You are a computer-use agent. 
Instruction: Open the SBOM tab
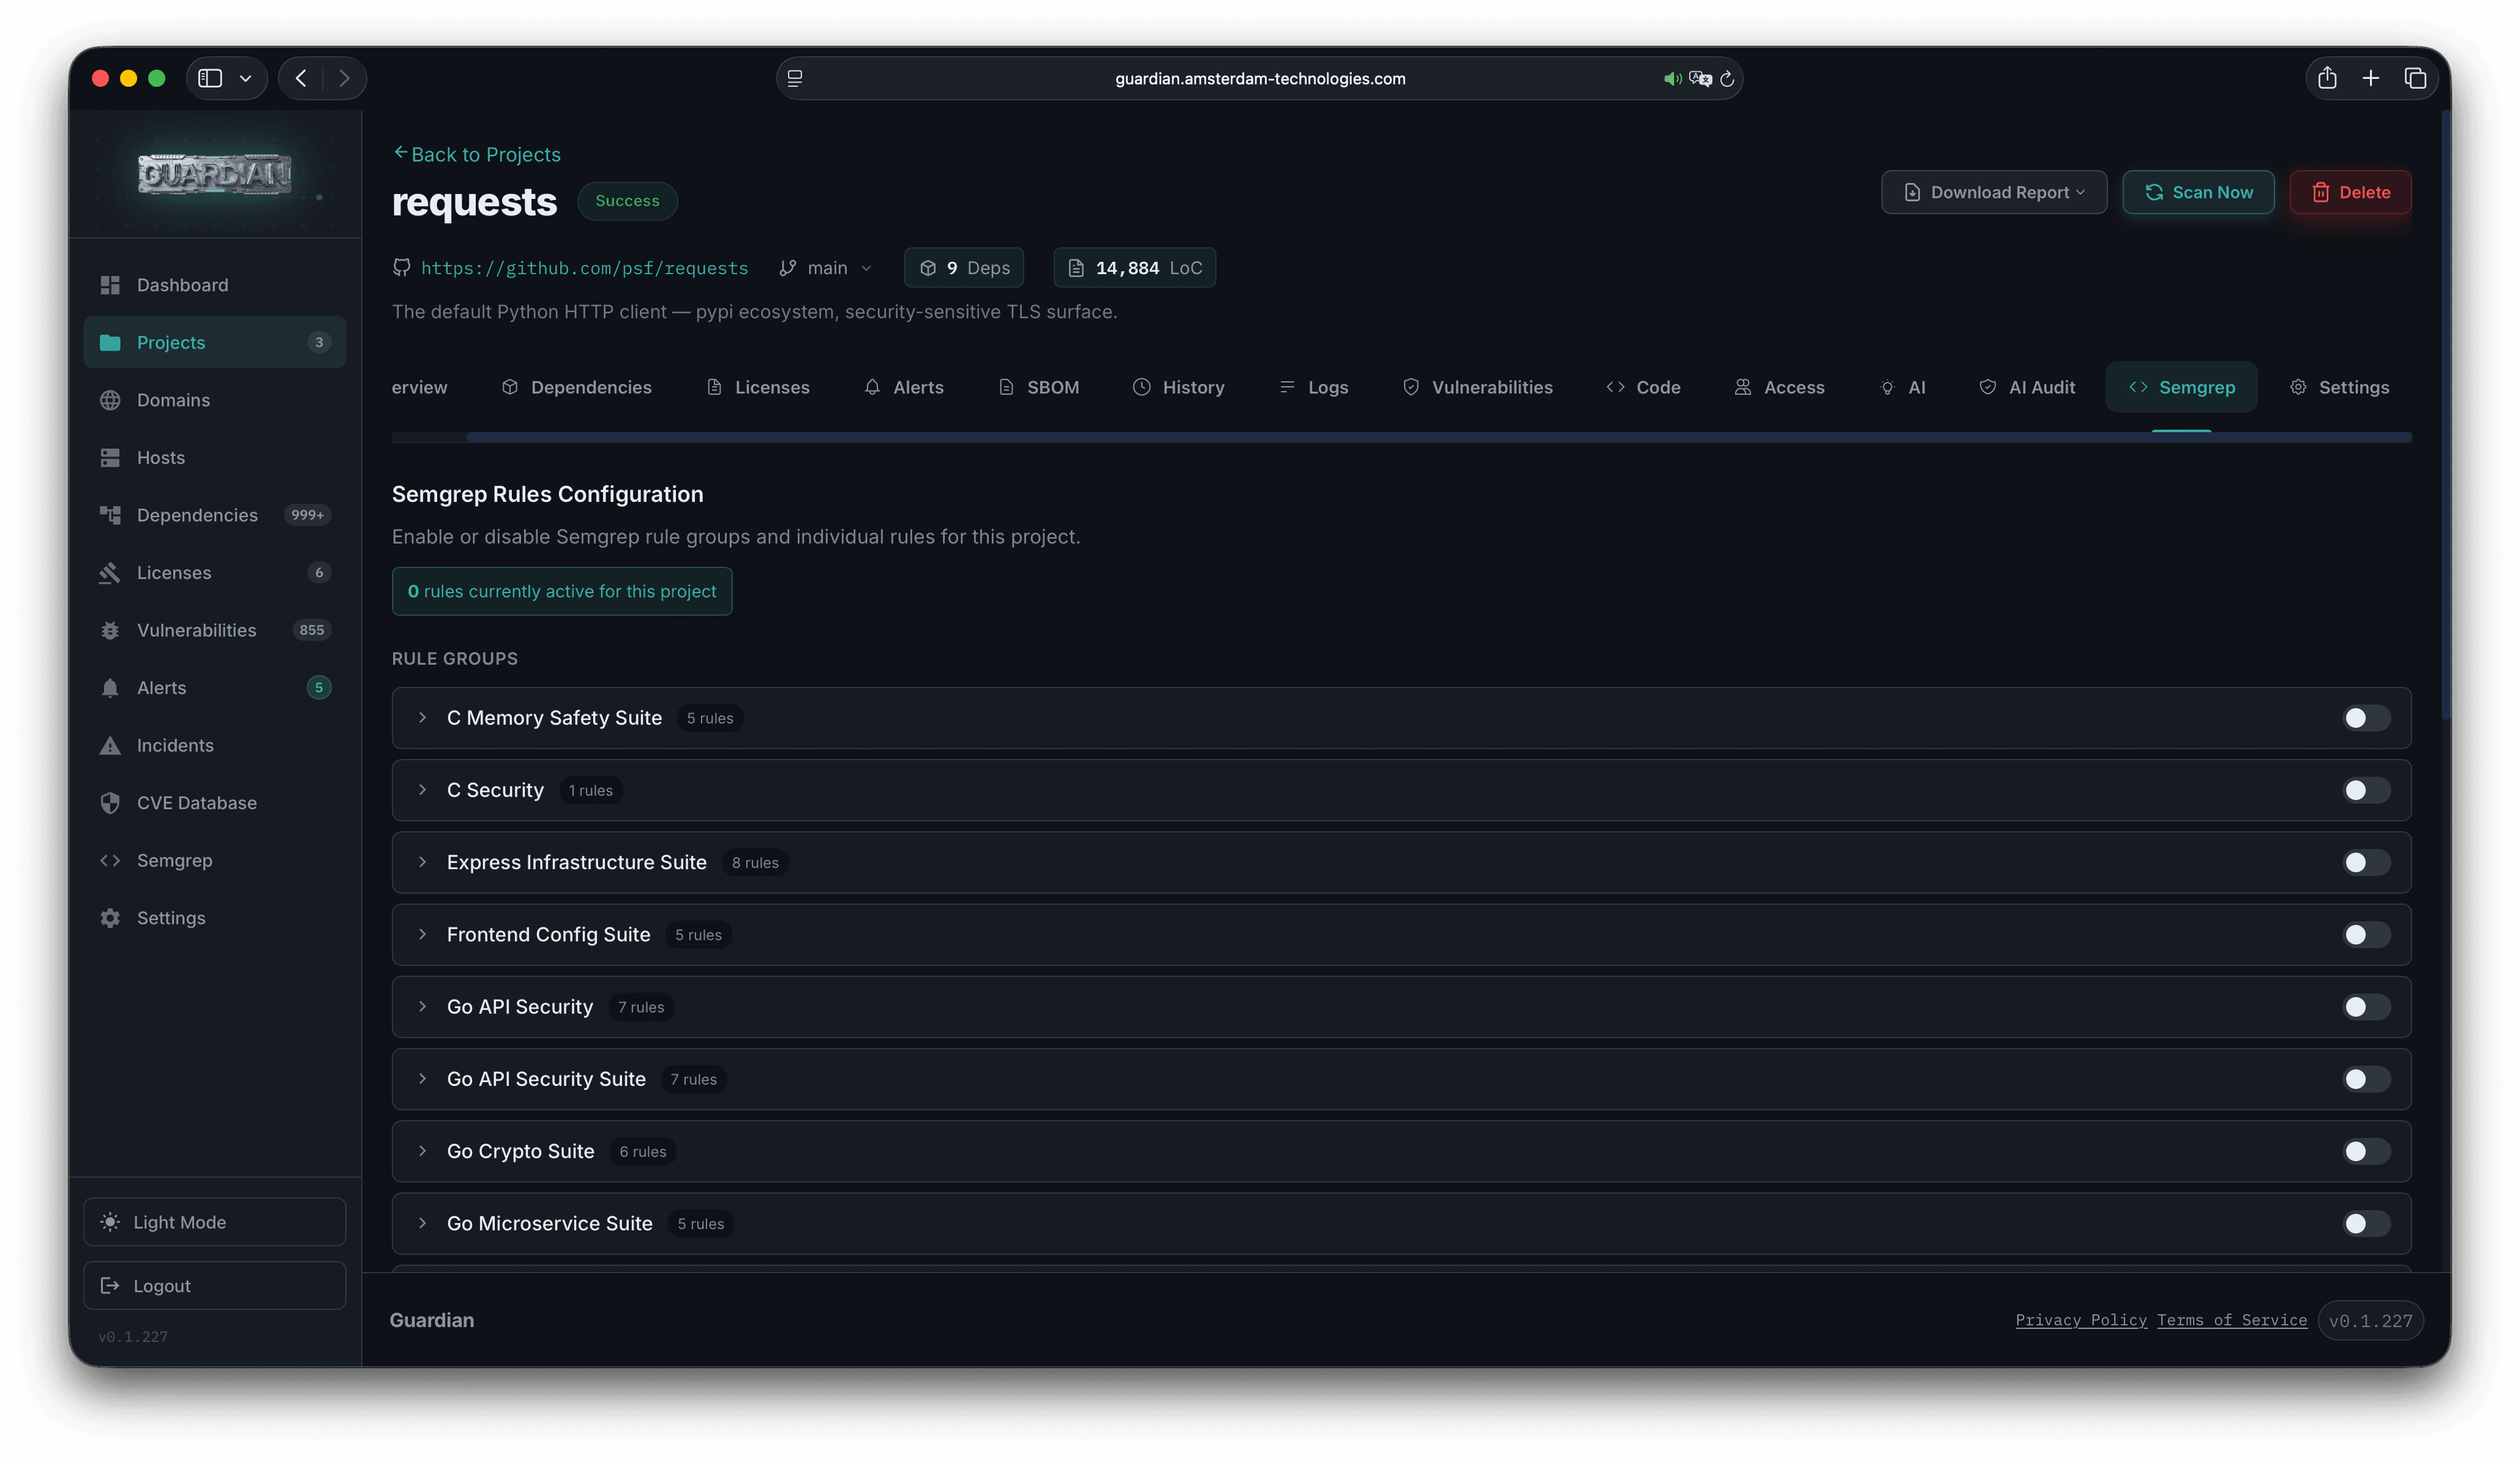click(1039, 387)
